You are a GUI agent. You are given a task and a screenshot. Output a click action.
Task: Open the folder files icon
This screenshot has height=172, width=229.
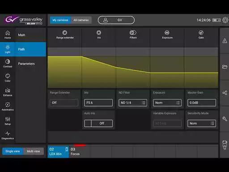click(225, 67)
